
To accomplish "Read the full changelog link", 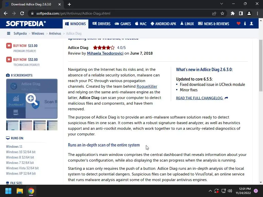I will coord(202,98).
